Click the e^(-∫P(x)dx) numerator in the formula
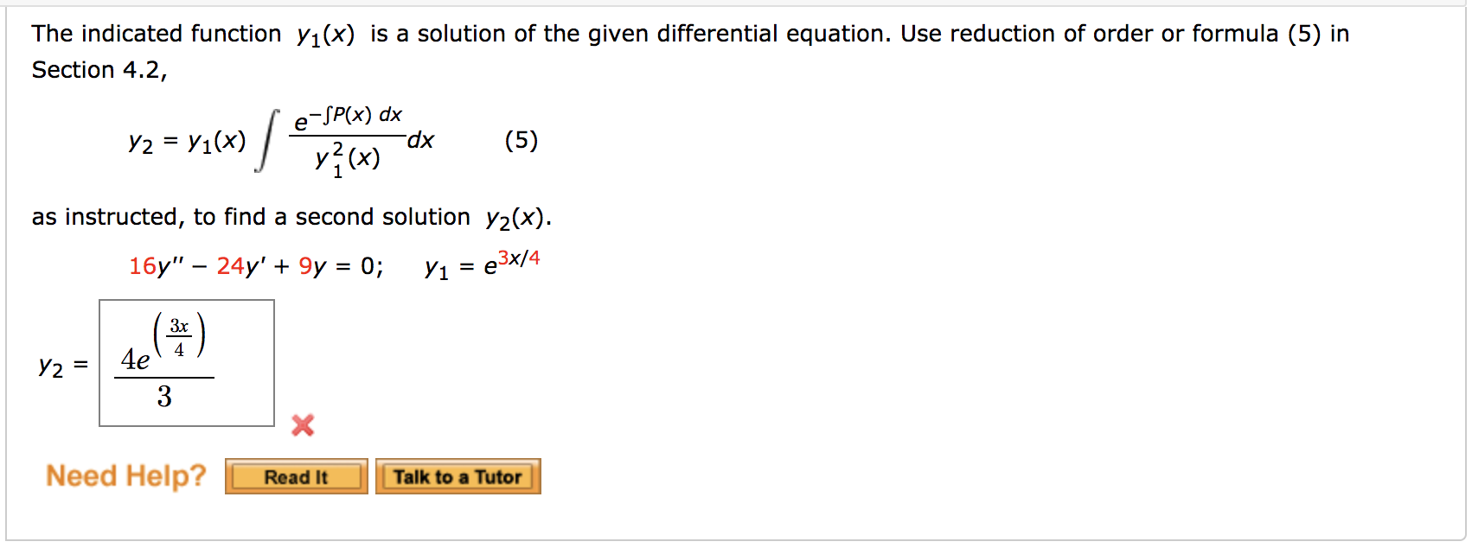1472x548 pixels. click(x=349, y=118)
